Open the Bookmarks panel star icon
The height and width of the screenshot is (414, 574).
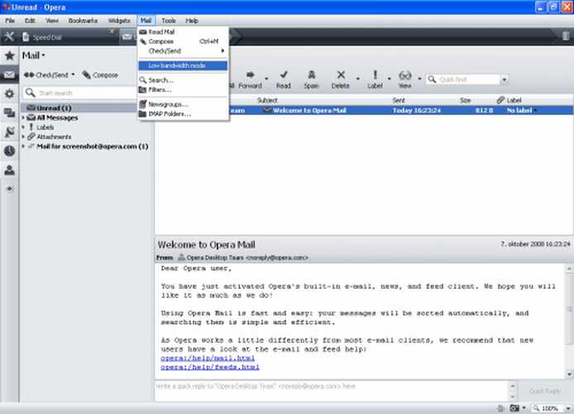coord(10,55)
